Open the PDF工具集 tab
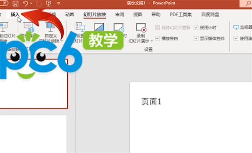The width and height of the screenshot is (252, 153). point(181,15)
